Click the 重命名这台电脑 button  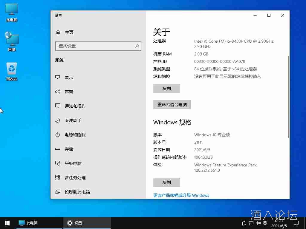pos(172,104)
